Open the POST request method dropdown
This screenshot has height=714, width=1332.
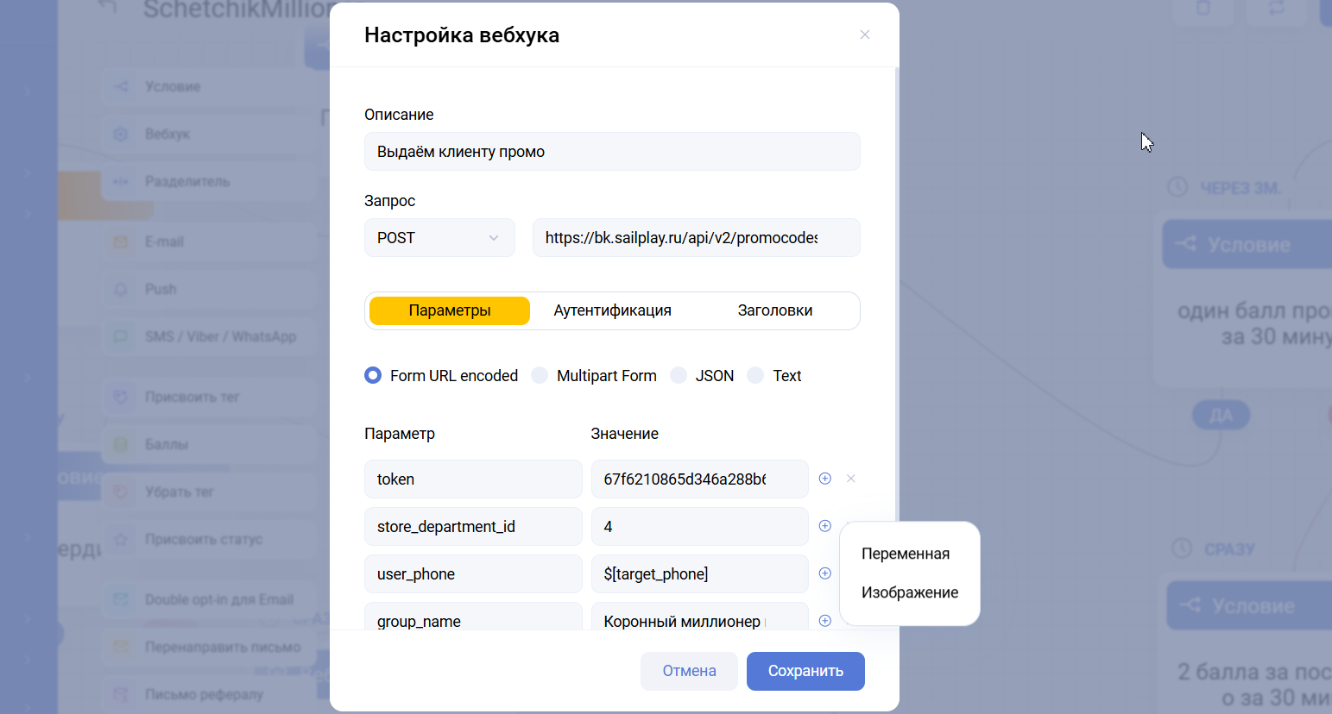(x=439, y=238)
